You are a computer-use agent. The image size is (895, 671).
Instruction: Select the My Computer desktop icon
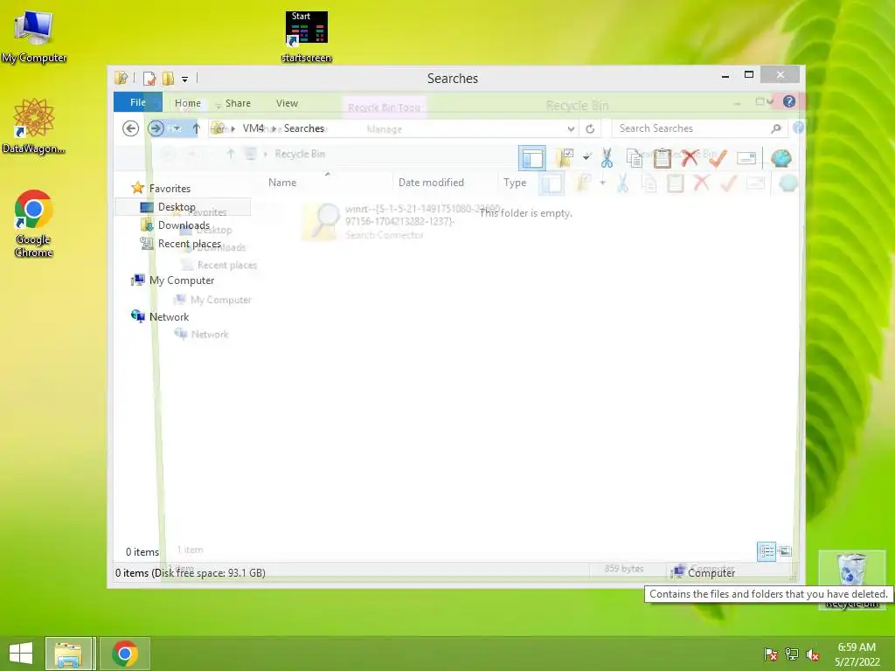[34, 37]
